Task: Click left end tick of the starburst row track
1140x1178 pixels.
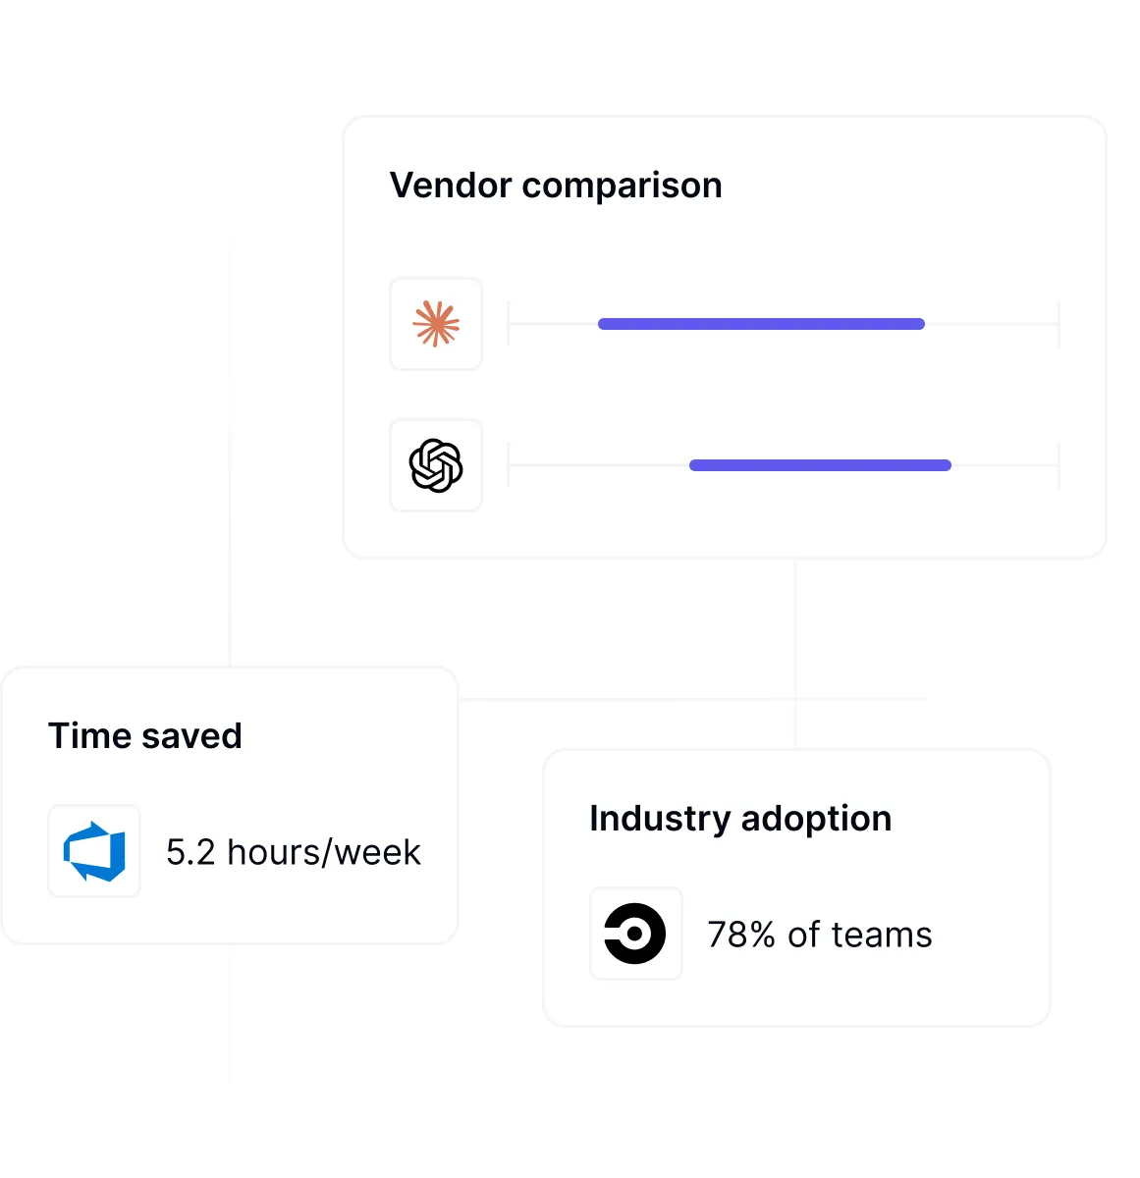Action: pos(509,324)
